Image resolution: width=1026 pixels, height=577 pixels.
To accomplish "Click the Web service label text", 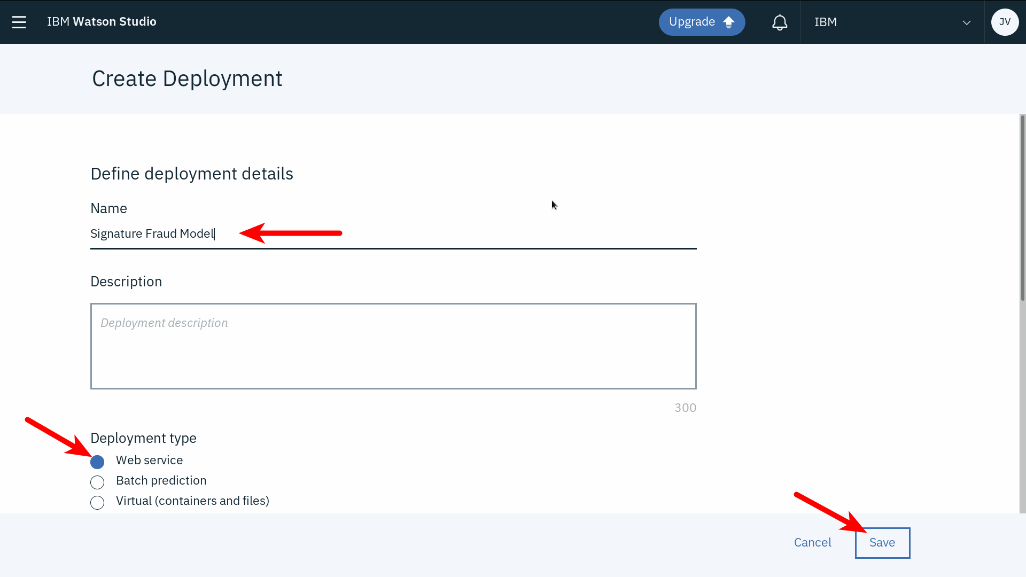I will 149,461.
